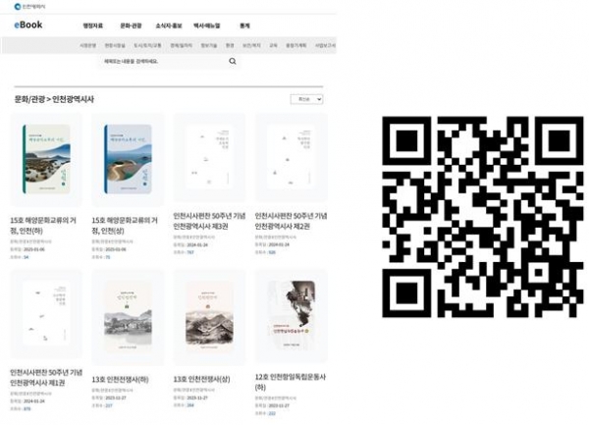589x425 pixels.
Task: Open cover of 인천광역시사 제3권
Action: 209,157
